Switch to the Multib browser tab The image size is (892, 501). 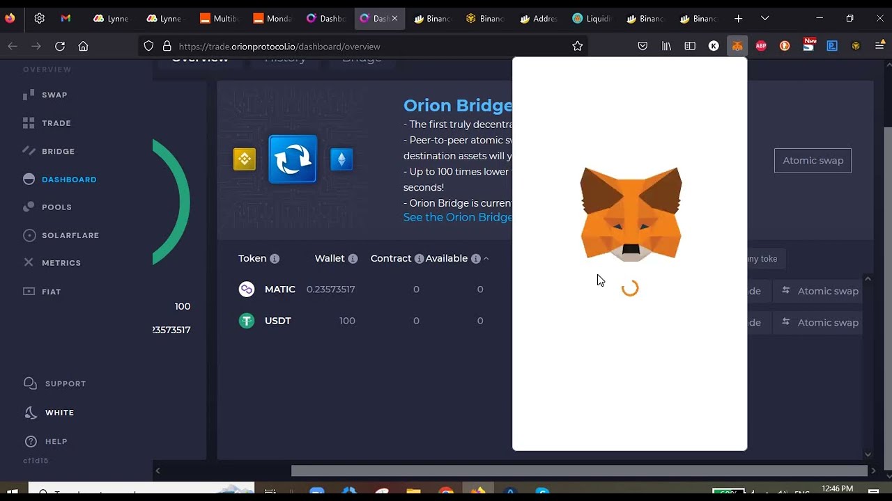(x=218, y=18)
